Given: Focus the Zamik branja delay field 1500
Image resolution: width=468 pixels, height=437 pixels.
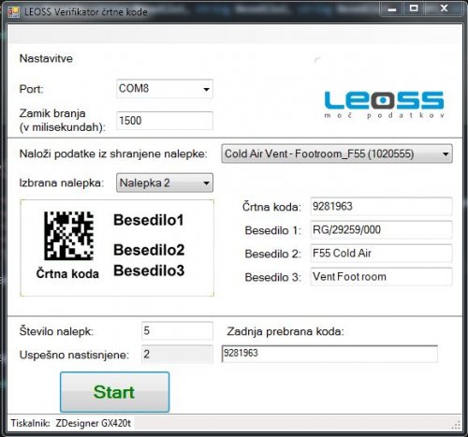Looking at the screenshot, I should pyautogui.click(x=165, y=121).
